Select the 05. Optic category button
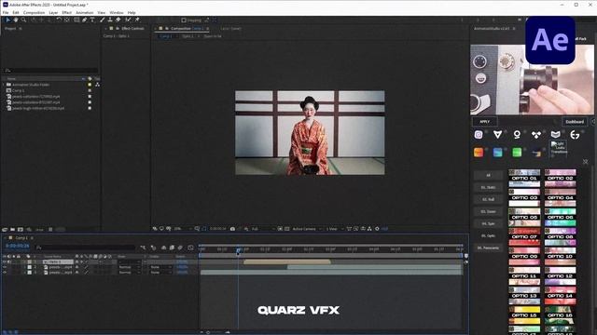The width and height of the screenshot is (597, 335). (488, 235)
